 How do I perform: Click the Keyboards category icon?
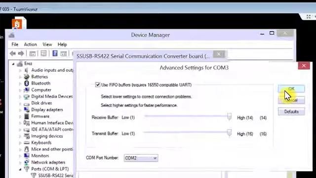26,143
